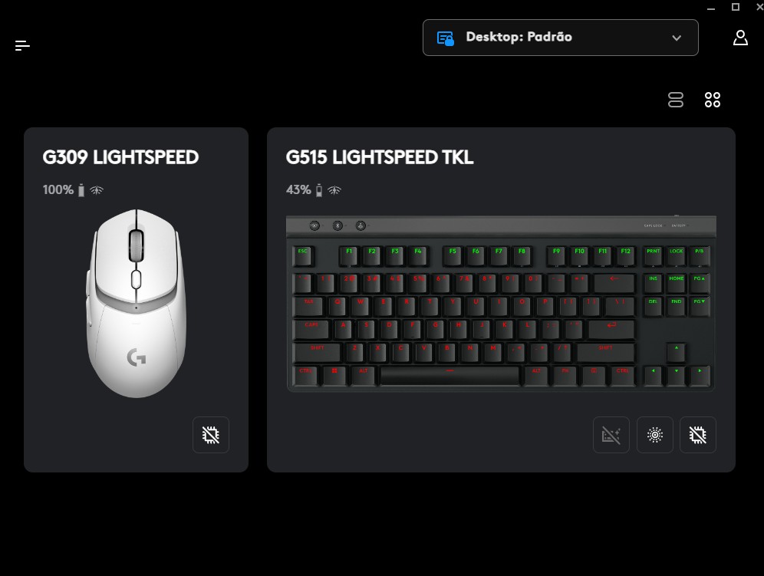Click the G515 wireless connection icon

[x=334, y=190]
